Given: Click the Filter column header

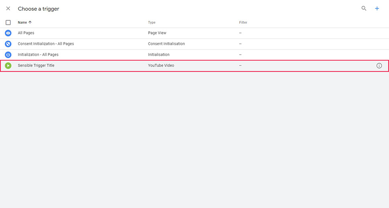Looking at the screenshot, I should (243, 22).
